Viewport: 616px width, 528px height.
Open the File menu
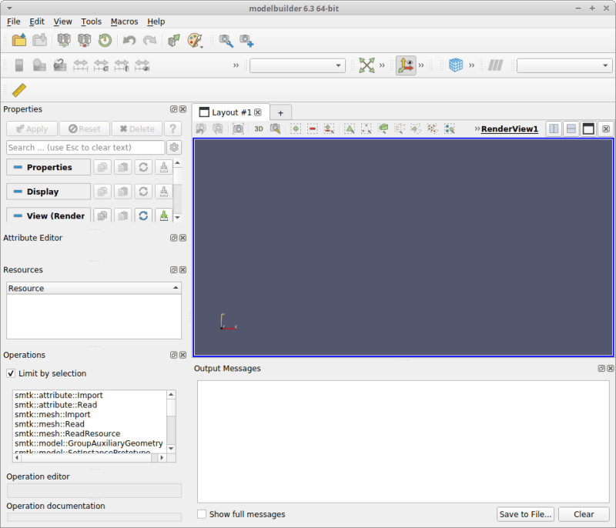(13, 22)
